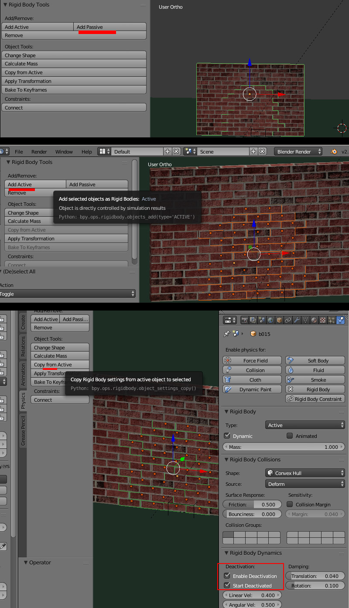Screen dimensions: 349x608
Task: Toggle the pin icon beside b015
Action: coord(226,334)
